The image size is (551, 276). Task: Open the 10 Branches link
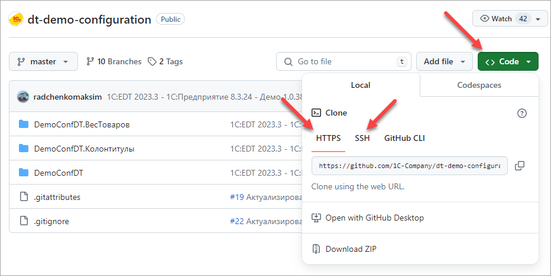pos(114,61)
